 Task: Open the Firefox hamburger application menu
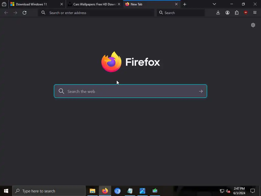pos(255,13)
